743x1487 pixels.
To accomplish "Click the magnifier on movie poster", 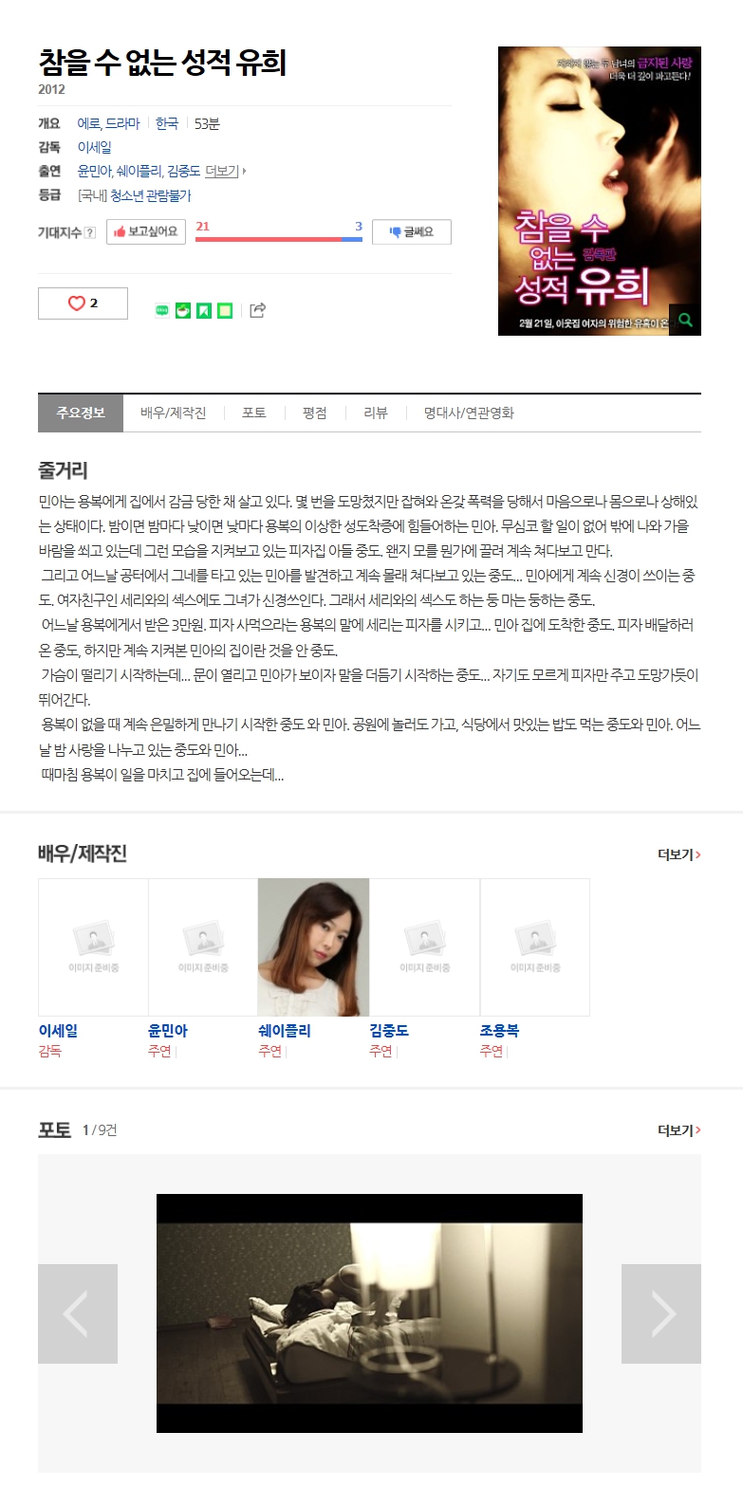I will coord(685,320).
